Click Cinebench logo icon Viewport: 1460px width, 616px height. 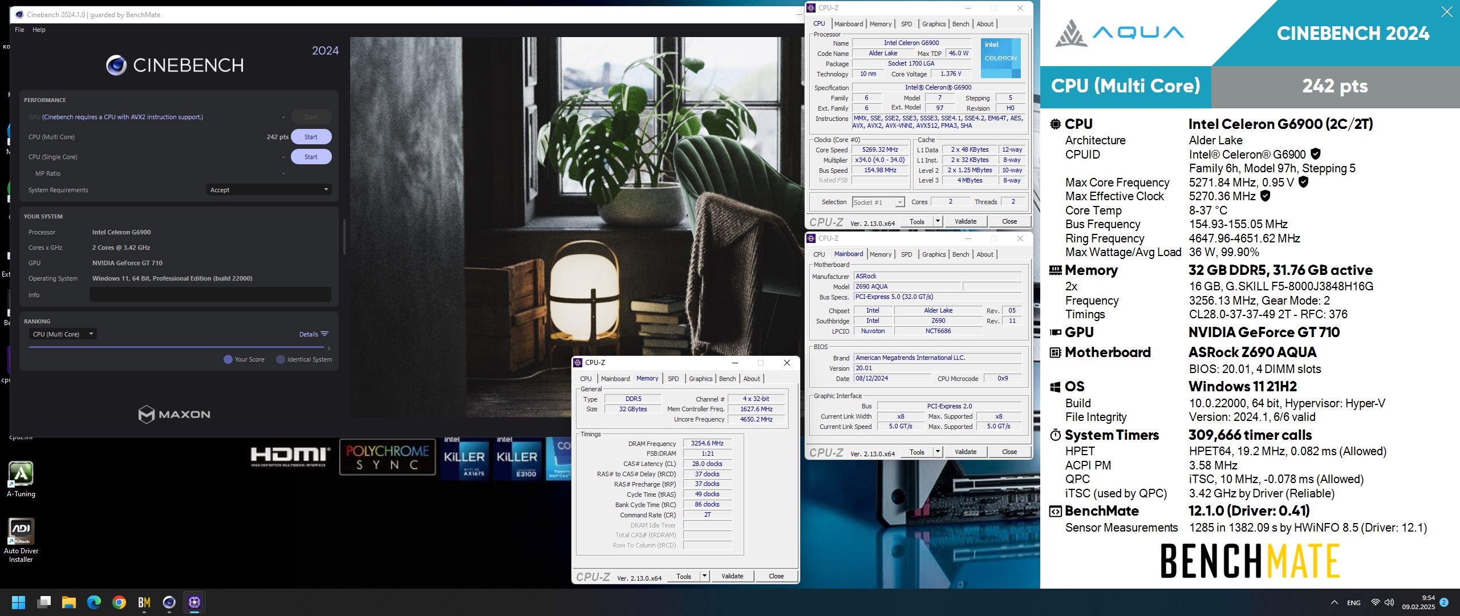(116, 66)
